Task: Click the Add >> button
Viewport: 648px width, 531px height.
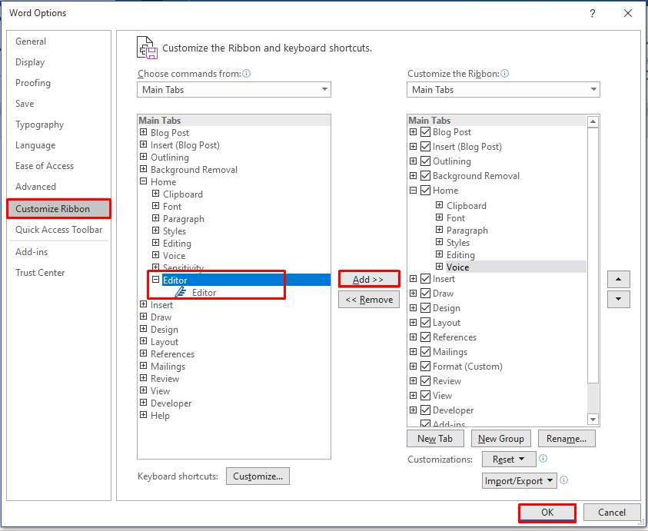Action: click(x=369, y=280)
